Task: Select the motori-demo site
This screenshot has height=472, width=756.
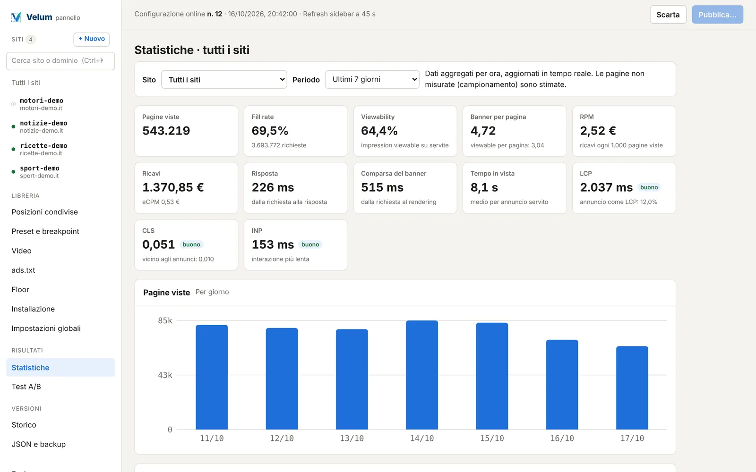Action: [x=60, y=104]
